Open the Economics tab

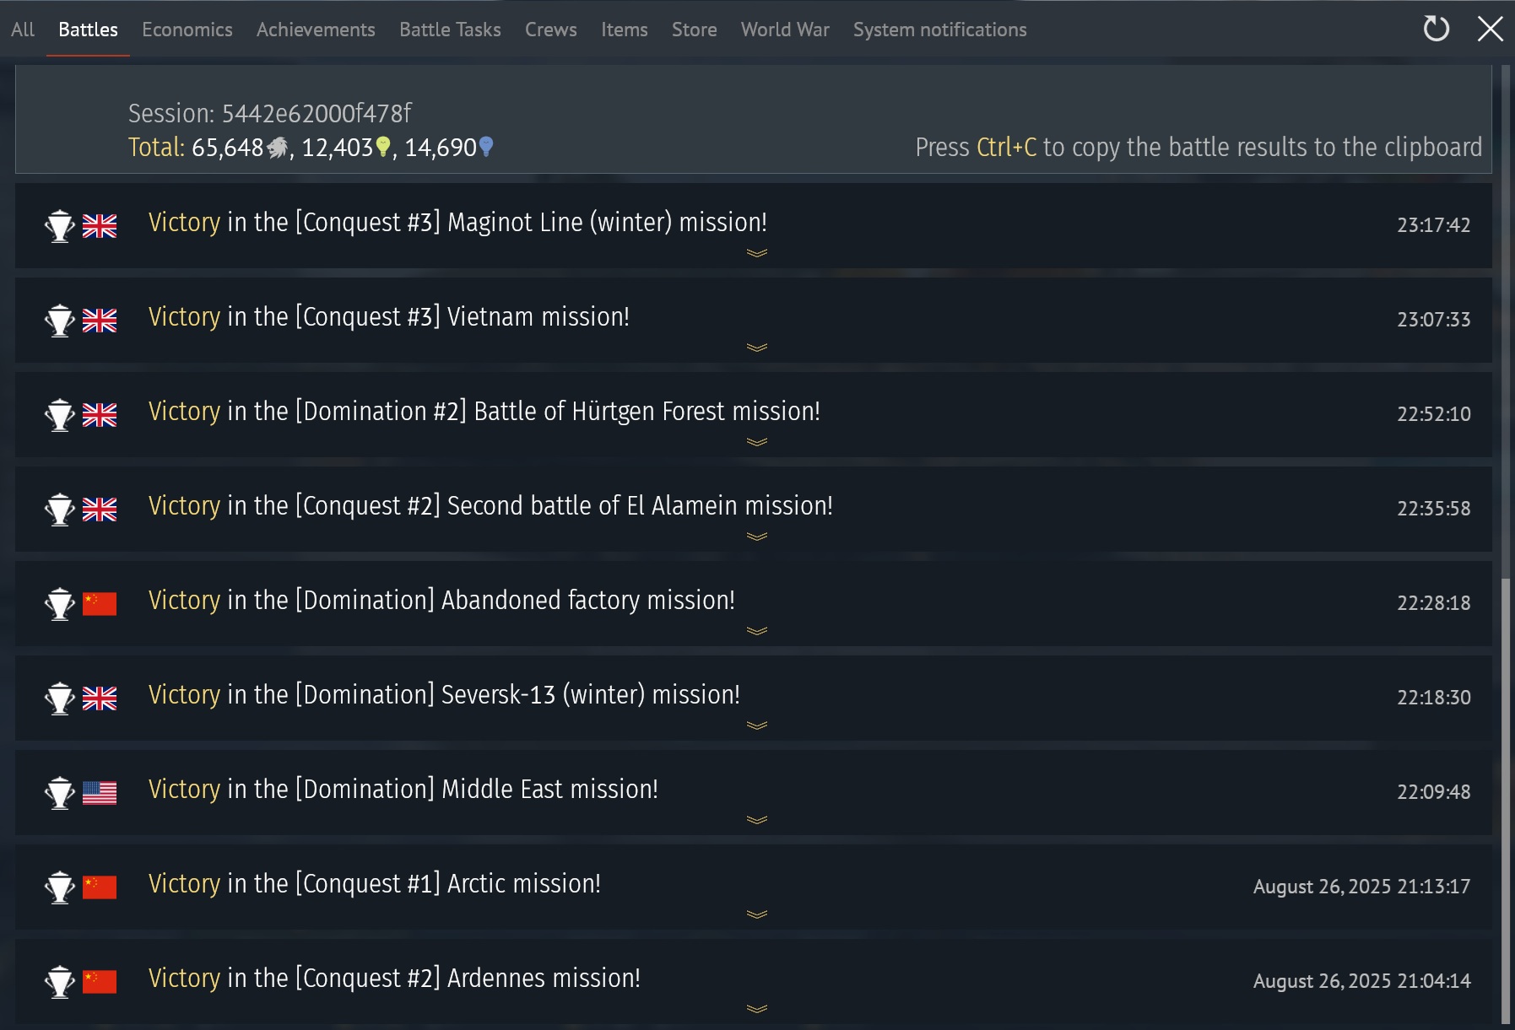[x=187, y=30]
